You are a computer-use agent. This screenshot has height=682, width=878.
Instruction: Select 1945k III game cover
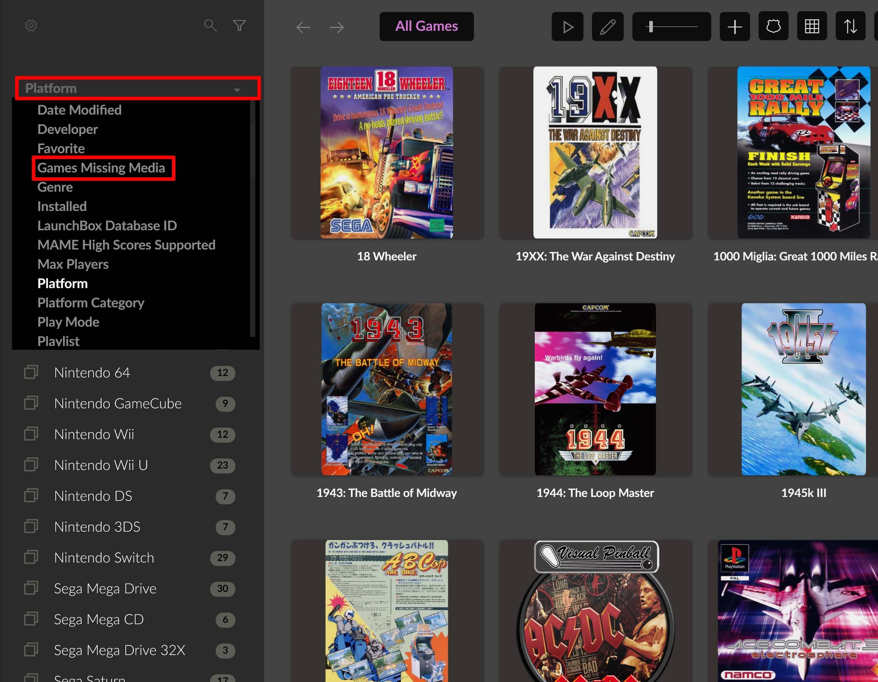pyautogui.click(x=804, y=389)
